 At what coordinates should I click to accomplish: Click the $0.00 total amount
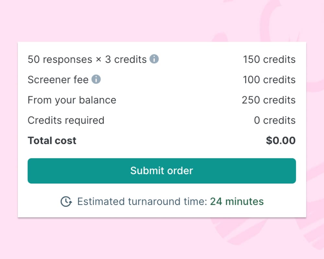[x=281, y=140]
